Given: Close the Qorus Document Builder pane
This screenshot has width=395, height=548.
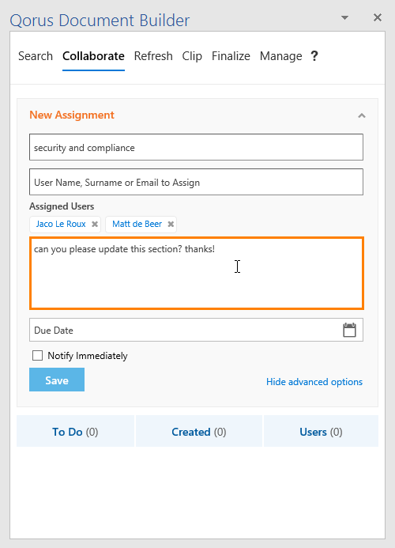Looking at the screenshot, I should point(378,17).
